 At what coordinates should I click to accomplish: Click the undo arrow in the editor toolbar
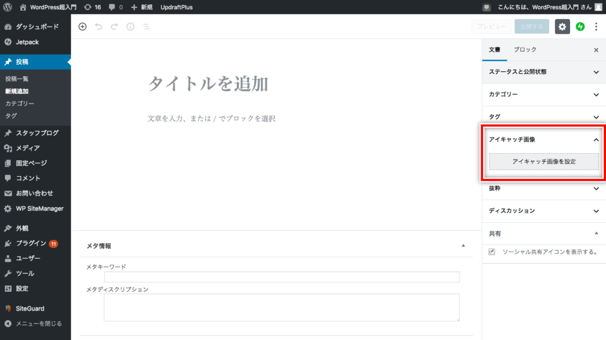tap(98, 26)
